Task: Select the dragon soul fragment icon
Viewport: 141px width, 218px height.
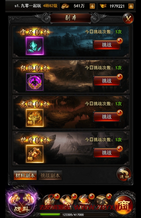Action: click(35, 118)
